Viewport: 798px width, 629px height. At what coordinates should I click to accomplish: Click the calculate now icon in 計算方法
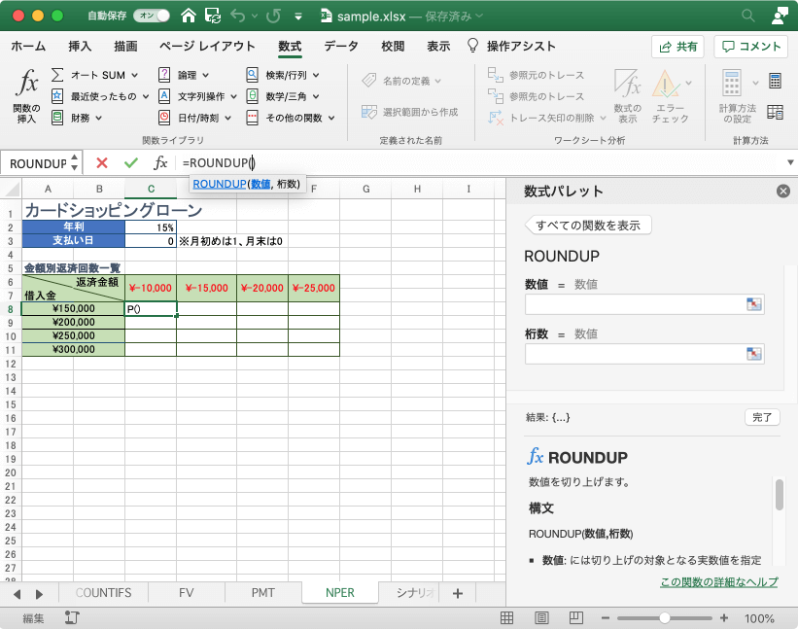coord(775,81)
